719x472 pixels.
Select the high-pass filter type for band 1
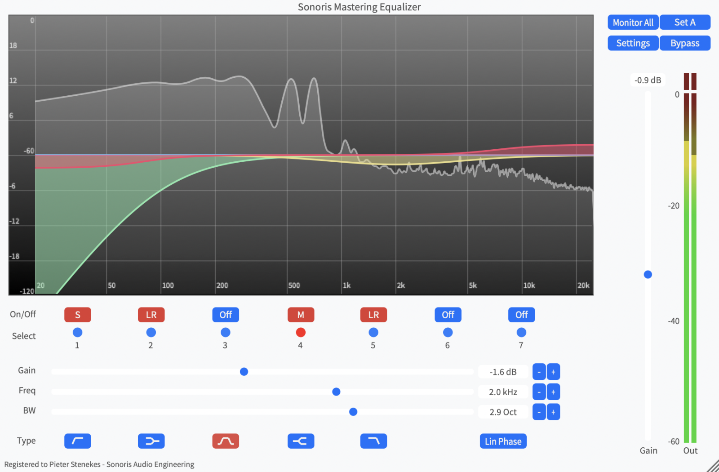[77, 441]
